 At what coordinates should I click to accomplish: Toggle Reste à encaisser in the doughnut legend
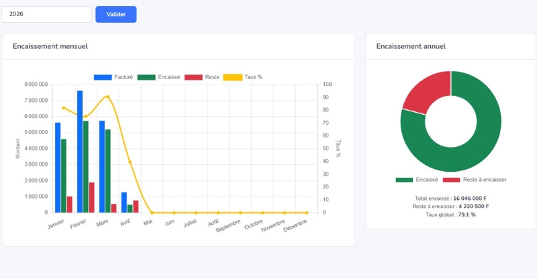[474, 180]
